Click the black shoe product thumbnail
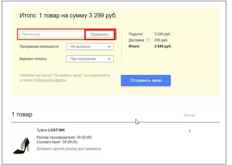This screenshot has height=165, width=232. pos(21,146)
